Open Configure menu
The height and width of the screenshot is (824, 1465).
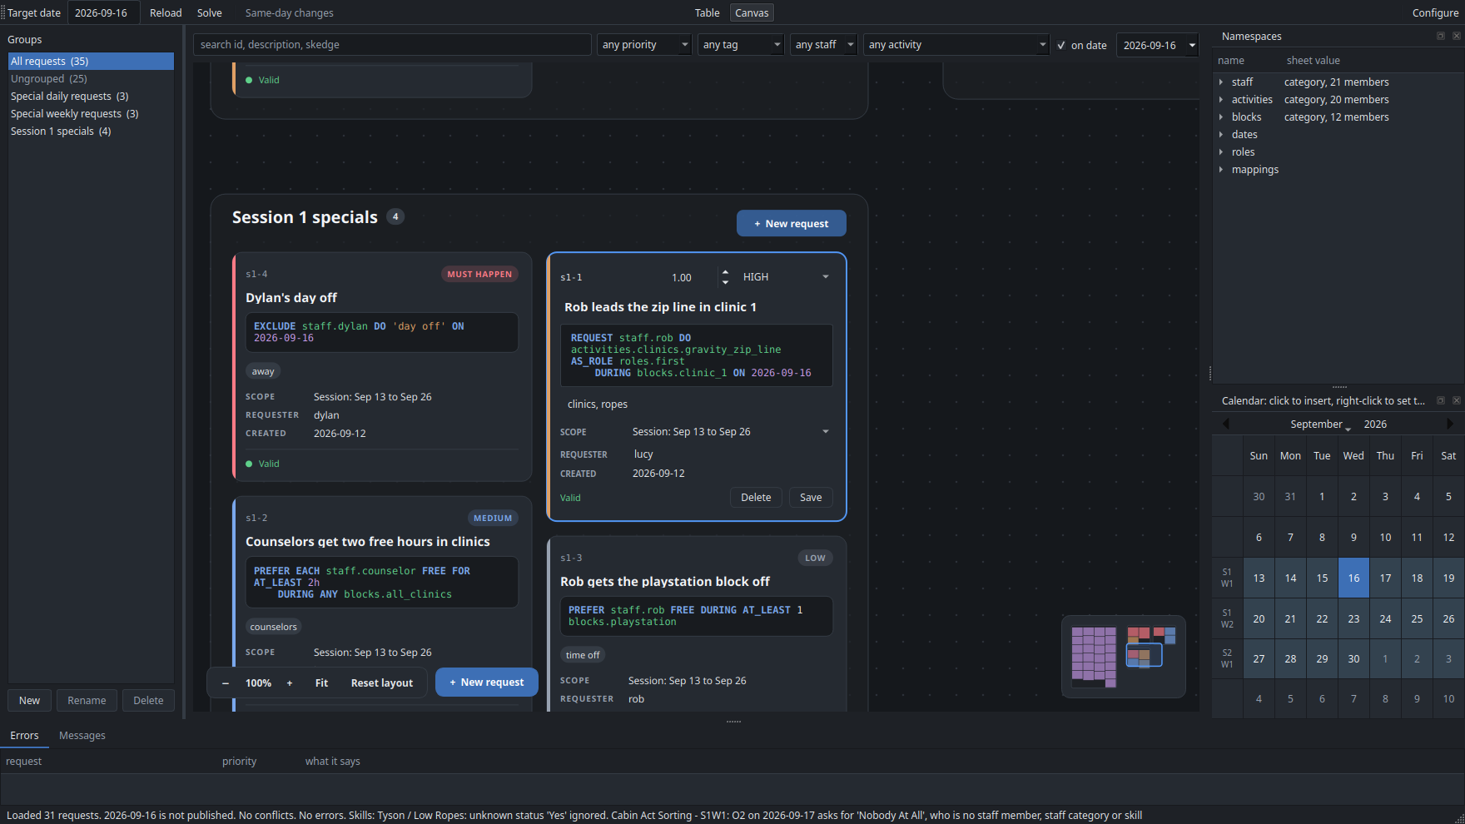point(1435,12)
